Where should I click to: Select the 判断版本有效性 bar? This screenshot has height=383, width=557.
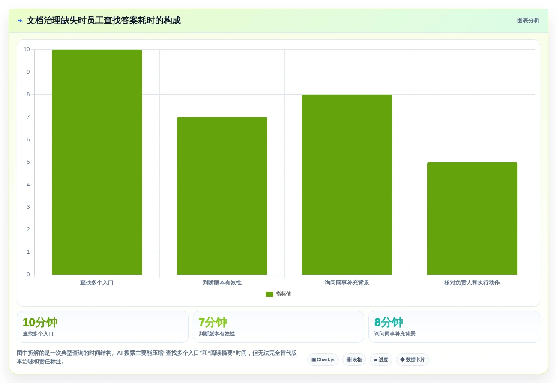point(222,196)
